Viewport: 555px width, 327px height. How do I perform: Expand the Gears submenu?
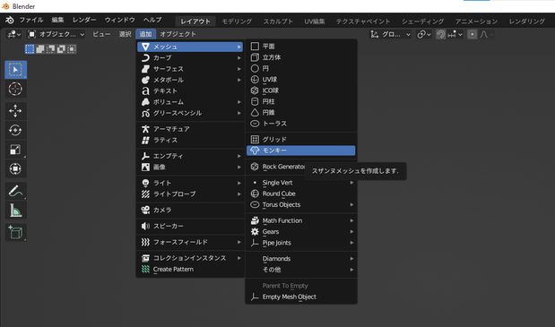point(301,231)
